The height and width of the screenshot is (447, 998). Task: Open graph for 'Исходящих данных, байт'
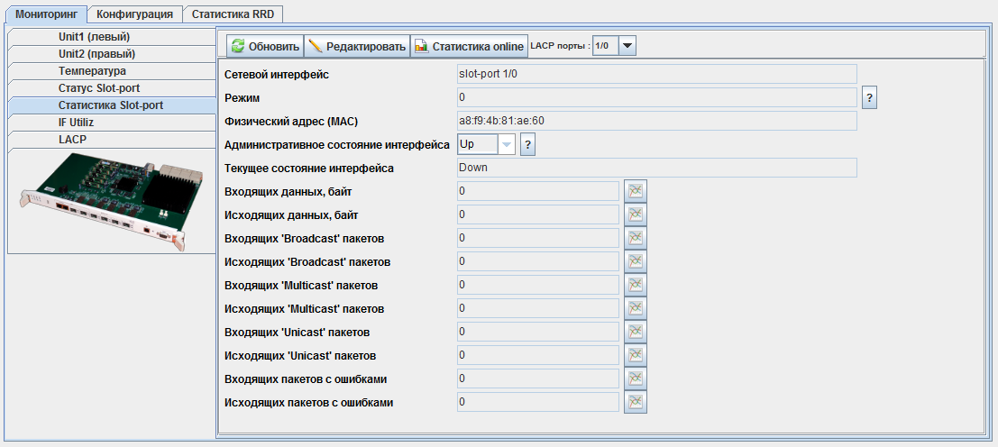coord(636,214)
